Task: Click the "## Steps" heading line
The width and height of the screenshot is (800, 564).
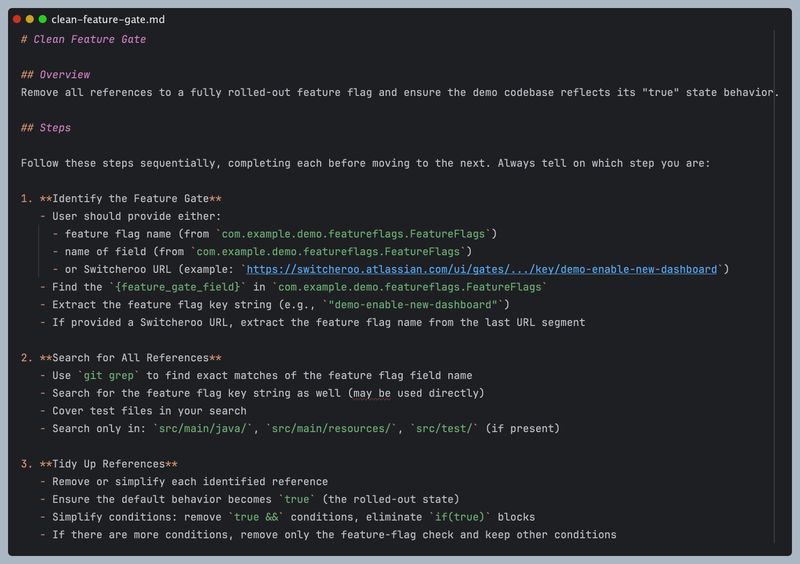Action: pyautogui.click(x=46, y=128)
